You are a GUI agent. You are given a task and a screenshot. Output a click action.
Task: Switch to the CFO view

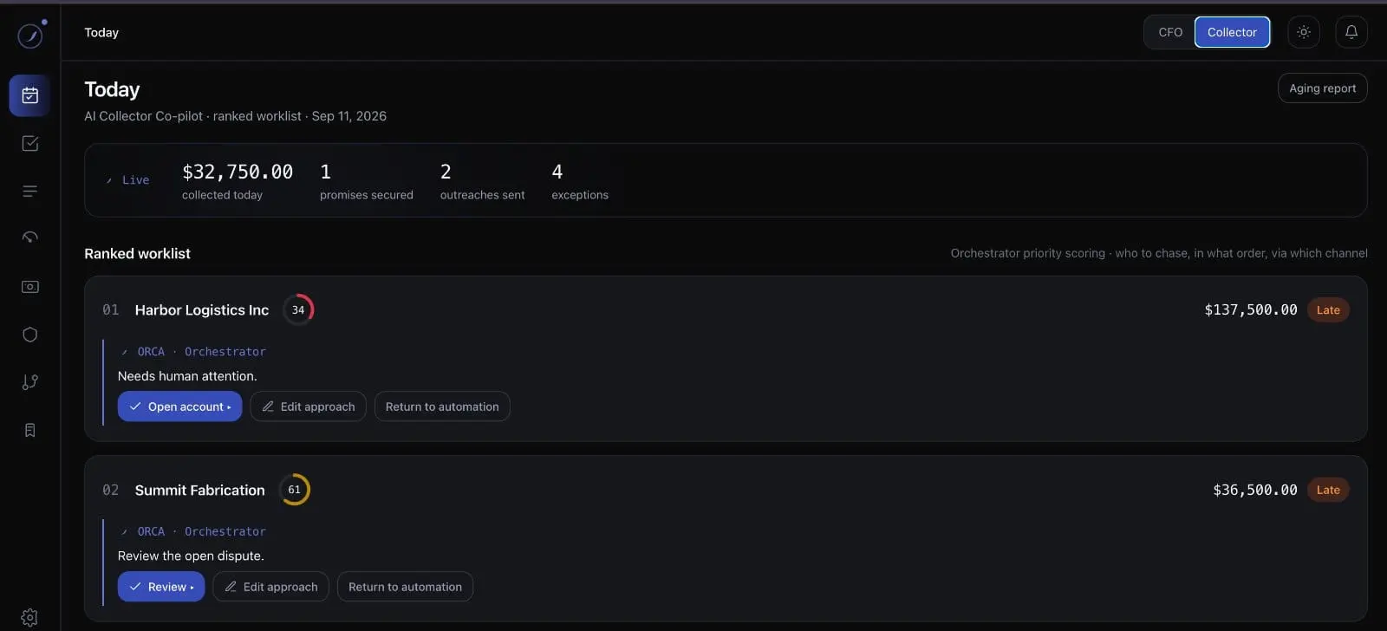(x=1170, y=32)
